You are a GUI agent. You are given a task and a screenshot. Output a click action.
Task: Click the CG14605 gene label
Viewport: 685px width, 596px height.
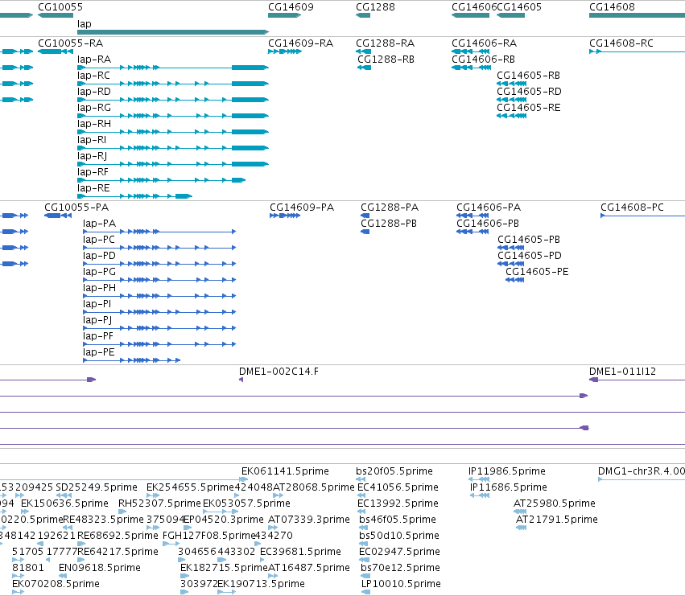pos(519,7)
